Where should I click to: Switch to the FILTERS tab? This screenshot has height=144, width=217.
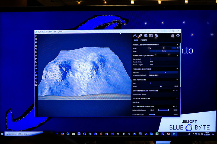(144, 40)
